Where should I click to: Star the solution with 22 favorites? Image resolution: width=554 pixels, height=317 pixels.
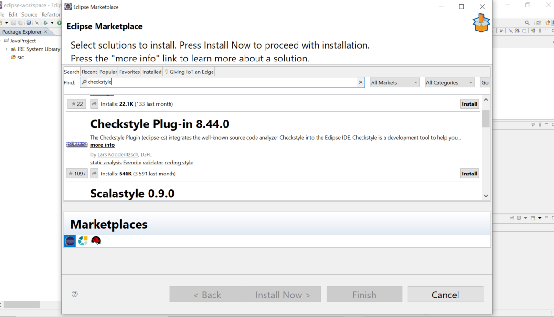coord(77,104)
